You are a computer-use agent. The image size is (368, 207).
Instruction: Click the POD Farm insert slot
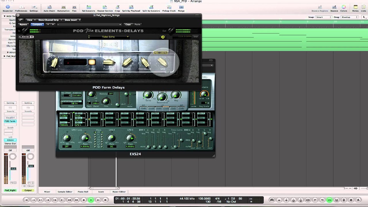tap(10, 121)
